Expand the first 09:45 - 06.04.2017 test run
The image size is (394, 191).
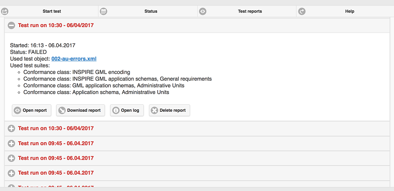tap(11, 144)
